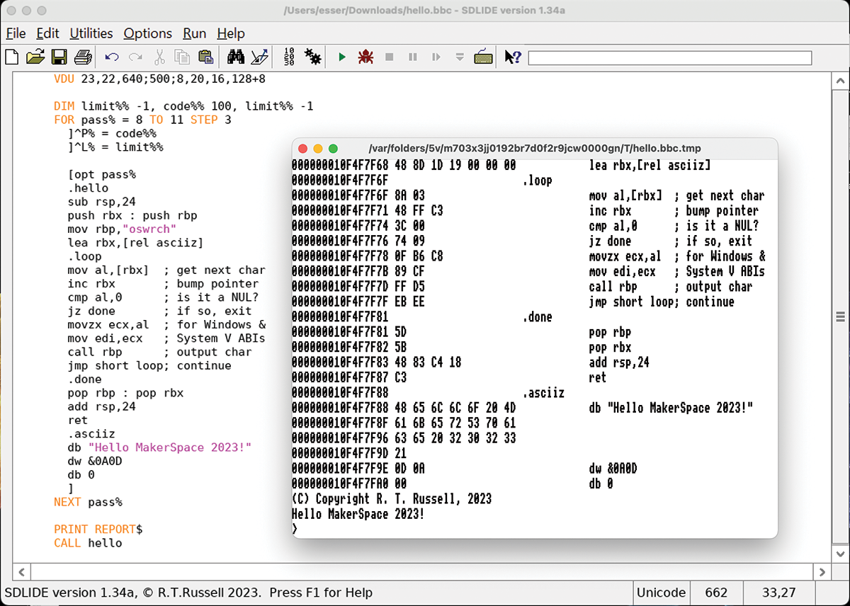Viewport: 850px width, 606px height.
Task: Open a file with the folder icon
Action: pos(35,57)
